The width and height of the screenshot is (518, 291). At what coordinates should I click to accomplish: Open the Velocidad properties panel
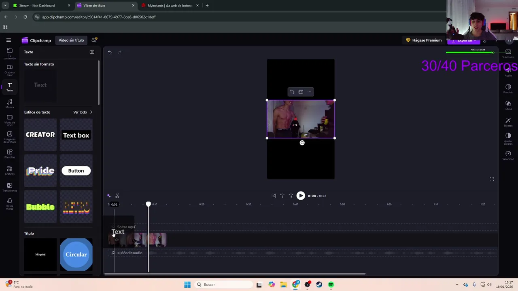pos(508,156)
